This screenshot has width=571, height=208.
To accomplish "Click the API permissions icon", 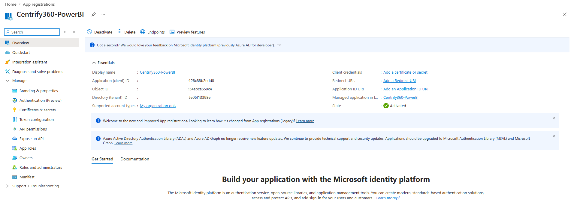I will (x=15, y=129).
